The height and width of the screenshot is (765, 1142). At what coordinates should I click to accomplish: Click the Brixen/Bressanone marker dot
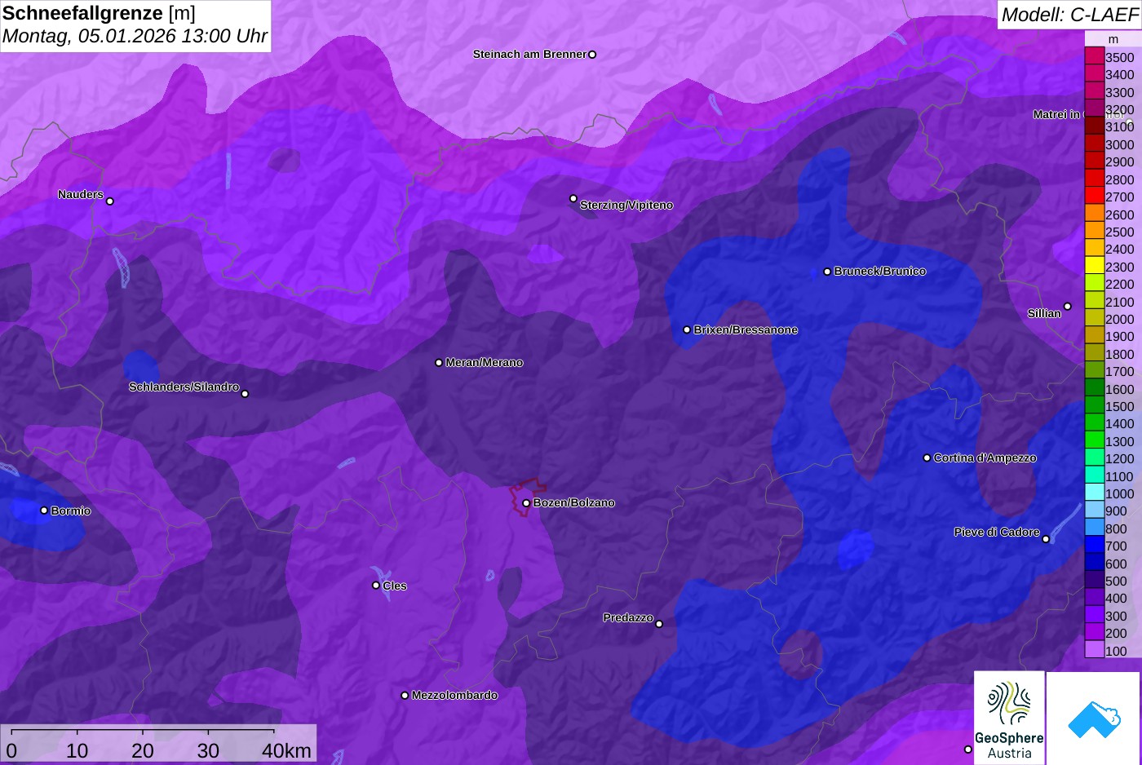pyautogui.click(x=687, y=330)
